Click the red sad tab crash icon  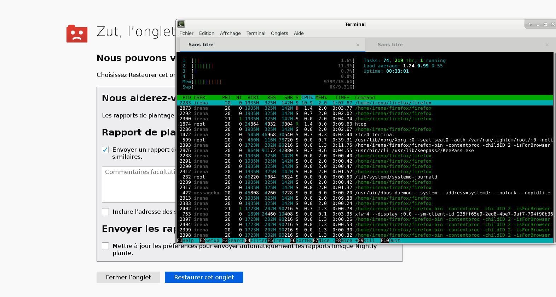tap(77, 34)
